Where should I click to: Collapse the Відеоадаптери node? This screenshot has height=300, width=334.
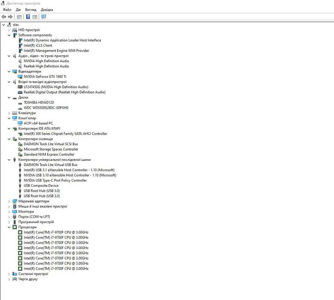[9, 72]
